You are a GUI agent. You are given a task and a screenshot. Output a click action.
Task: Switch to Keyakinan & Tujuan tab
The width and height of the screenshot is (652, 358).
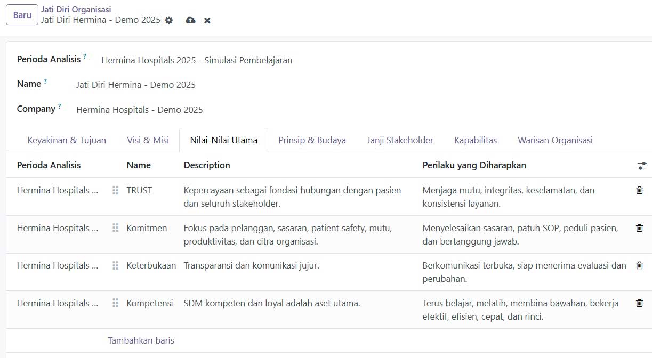point(67,140)
